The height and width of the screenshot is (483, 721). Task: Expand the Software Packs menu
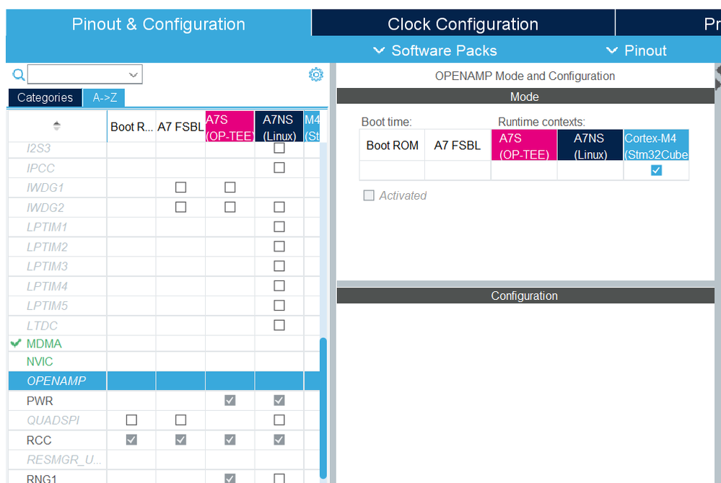pyautogui.click(x=435, y=50)
